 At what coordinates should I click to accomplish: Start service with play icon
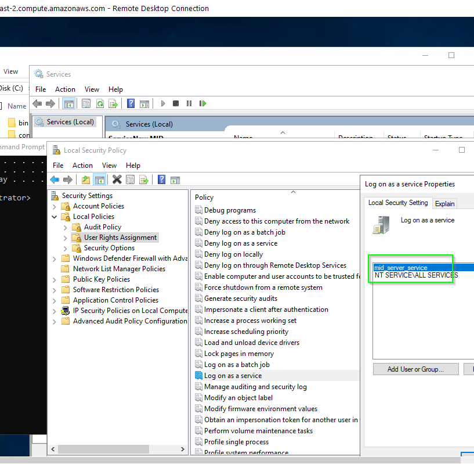[x=163, y=103]
